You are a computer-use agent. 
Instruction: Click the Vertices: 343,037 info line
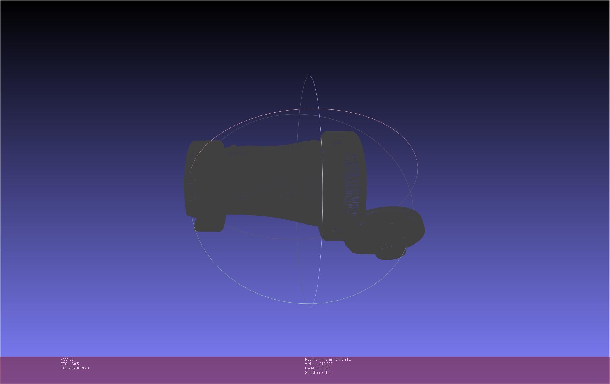(x=318, y=364)
